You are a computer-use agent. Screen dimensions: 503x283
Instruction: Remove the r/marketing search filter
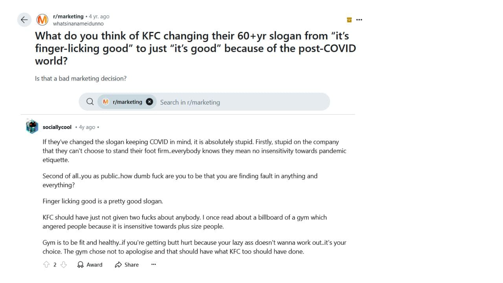(149, 102)
